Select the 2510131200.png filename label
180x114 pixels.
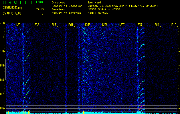[x=11, y=8]
